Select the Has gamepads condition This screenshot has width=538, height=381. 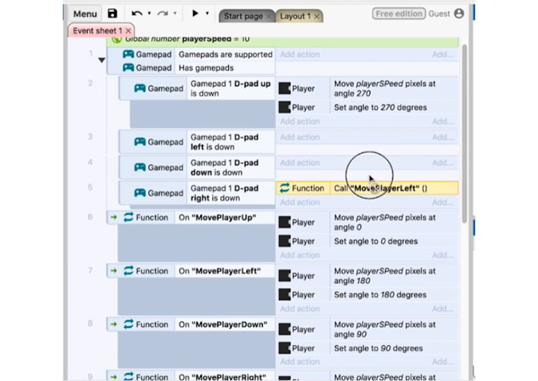pyautogui.click(x=225, y=68)
